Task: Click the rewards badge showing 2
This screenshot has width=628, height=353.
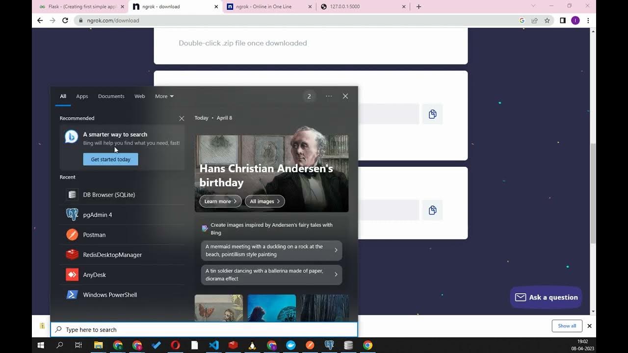Action: [309, 96]
